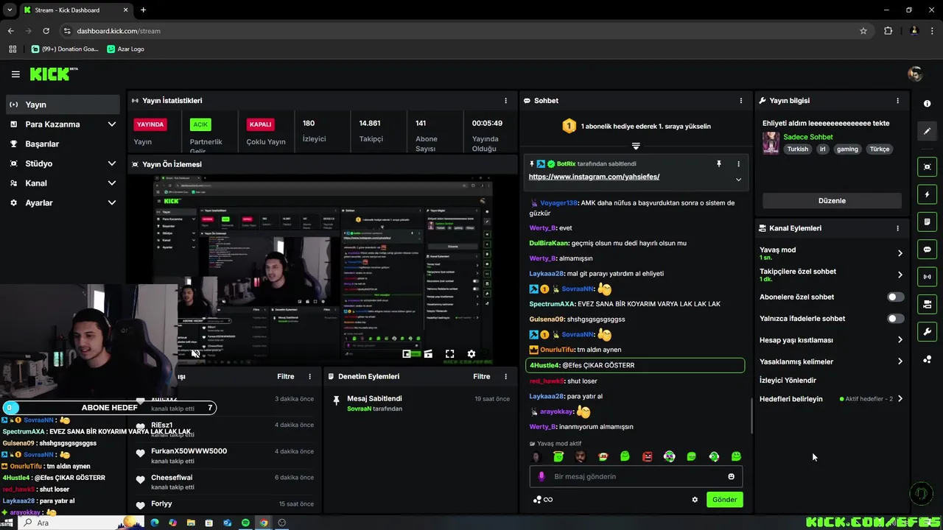The width and height of the screenshot is (943, 530).
Task: Open the Kanal Eylemleri three-dot menu
Action: click(x=897, y=228)
